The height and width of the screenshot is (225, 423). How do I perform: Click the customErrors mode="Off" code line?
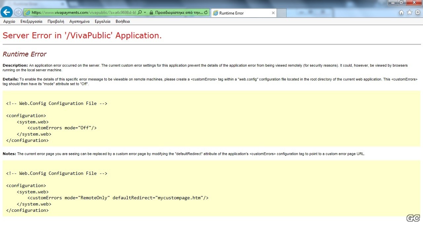[62, 128]
